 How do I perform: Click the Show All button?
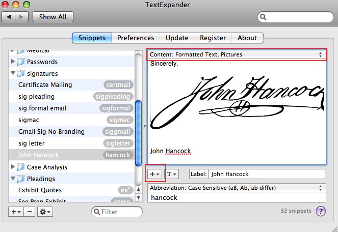(53, 17)
